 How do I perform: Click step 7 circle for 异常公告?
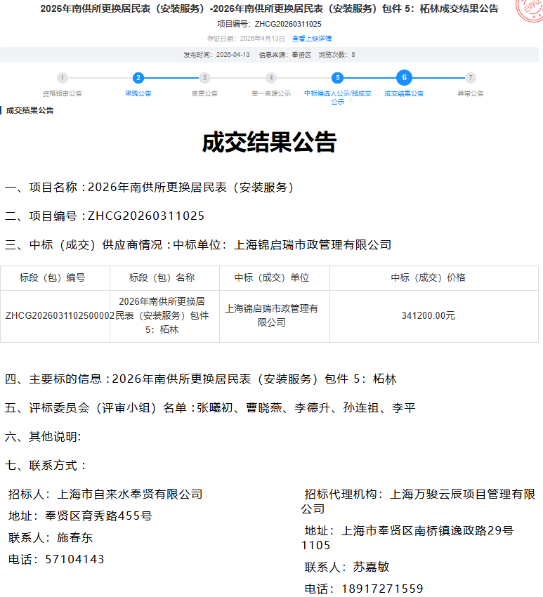point(471,78)
